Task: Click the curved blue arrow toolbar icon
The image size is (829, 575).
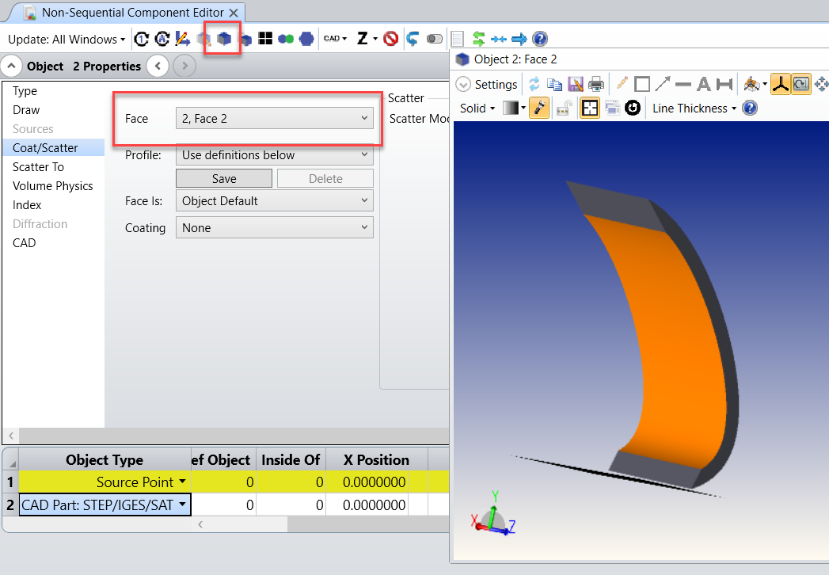Action: (x=413, y=39)
